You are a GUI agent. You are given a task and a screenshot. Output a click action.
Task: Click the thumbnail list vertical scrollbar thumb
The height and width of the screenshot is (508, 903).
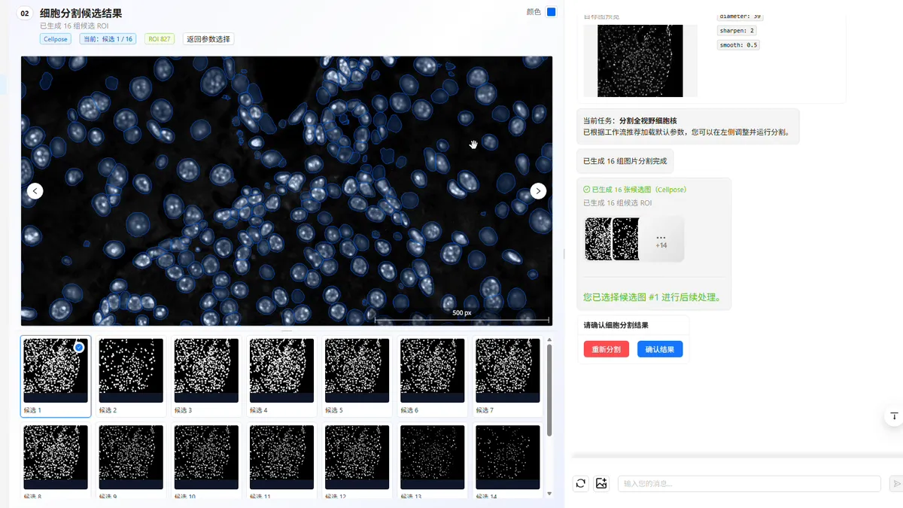pyautogui.click(x=549, y=390)
